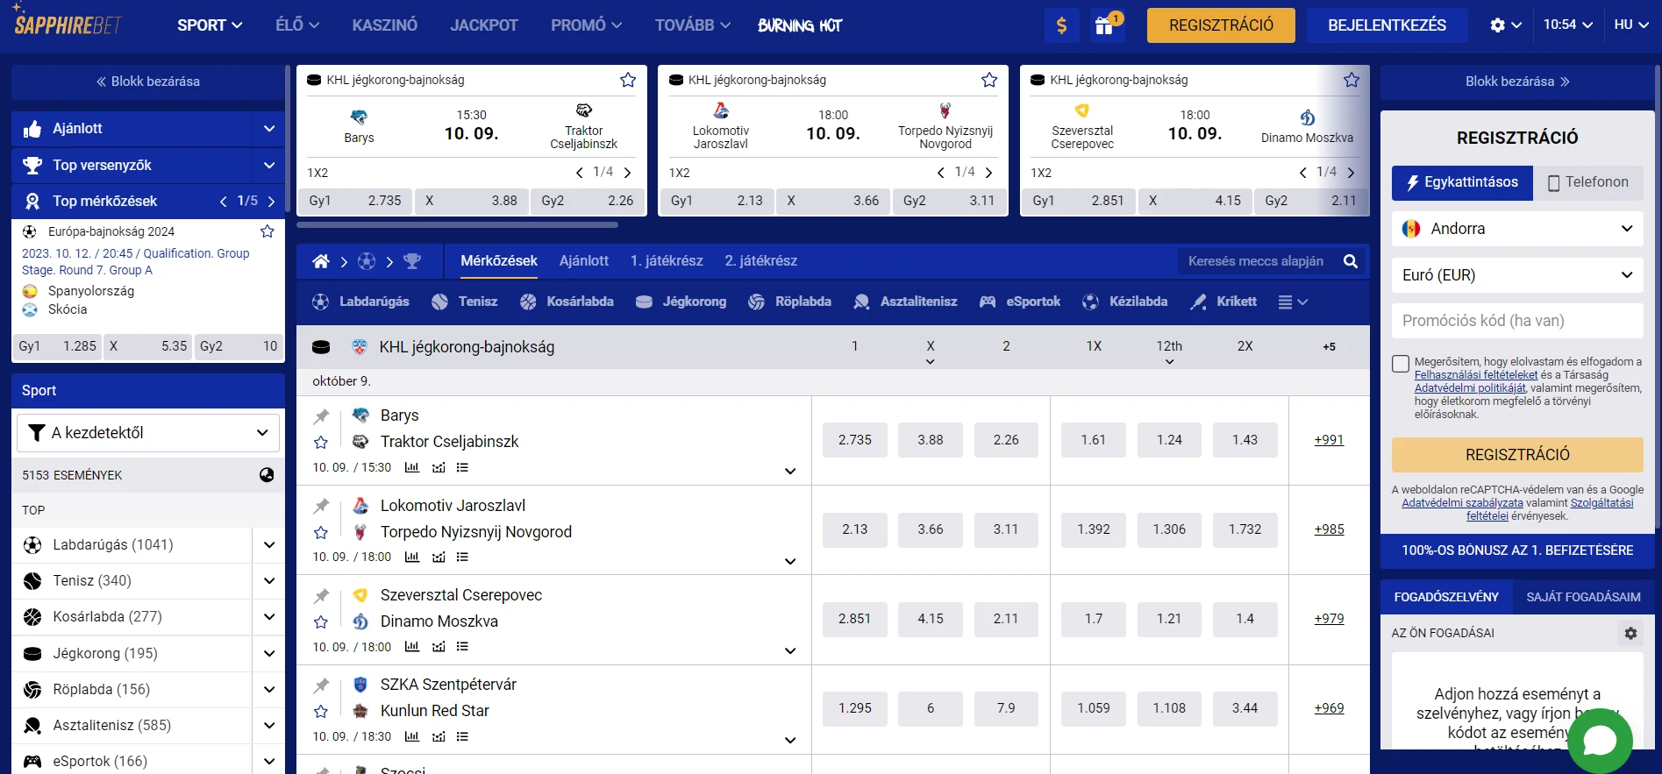Screen dimensions: 1662x774
Task: Open the Felhasználási feltételeket link
Action: click(1476, 375)
